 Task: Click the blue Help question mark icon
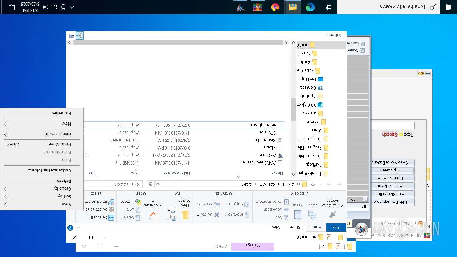pos(70,227)
